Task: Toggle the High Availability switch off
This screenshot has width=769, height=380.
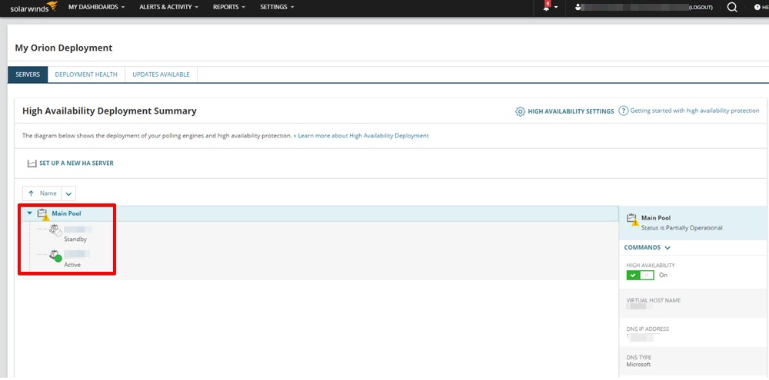Action: tap(640, 275)
